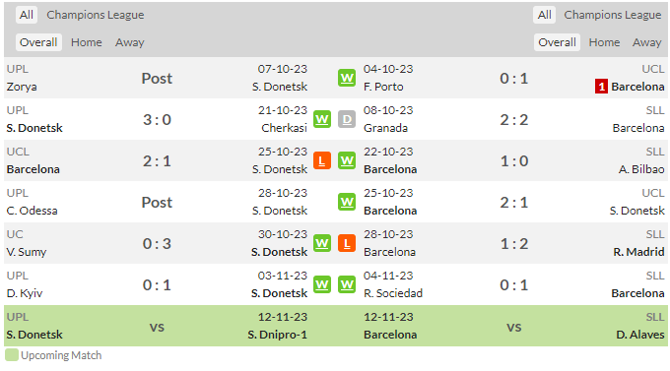670x371 pixels.
Task: Click the grey D badge for the Granada match
Action: click(347, 119)
